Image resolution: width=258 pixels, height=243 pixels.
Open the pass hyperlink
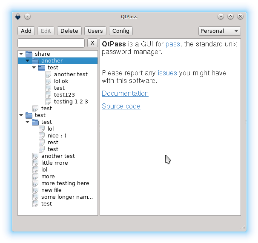coord(172,44)
